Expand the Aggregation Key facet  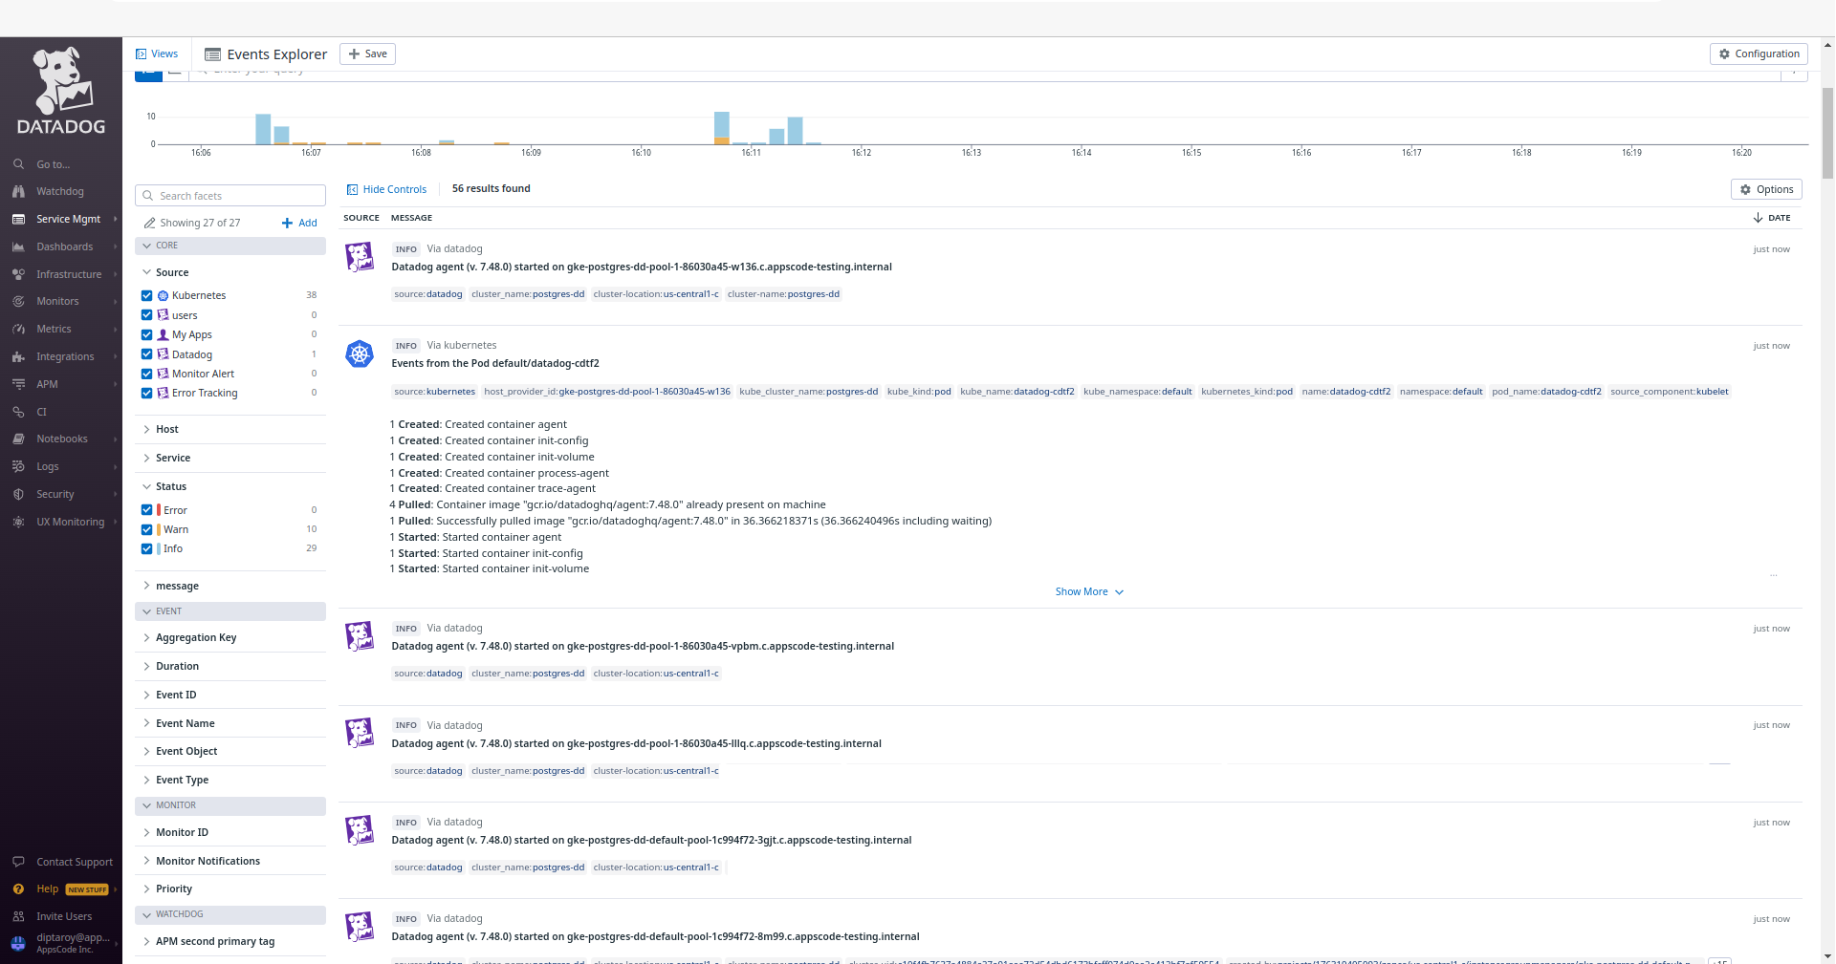[146, 637]
